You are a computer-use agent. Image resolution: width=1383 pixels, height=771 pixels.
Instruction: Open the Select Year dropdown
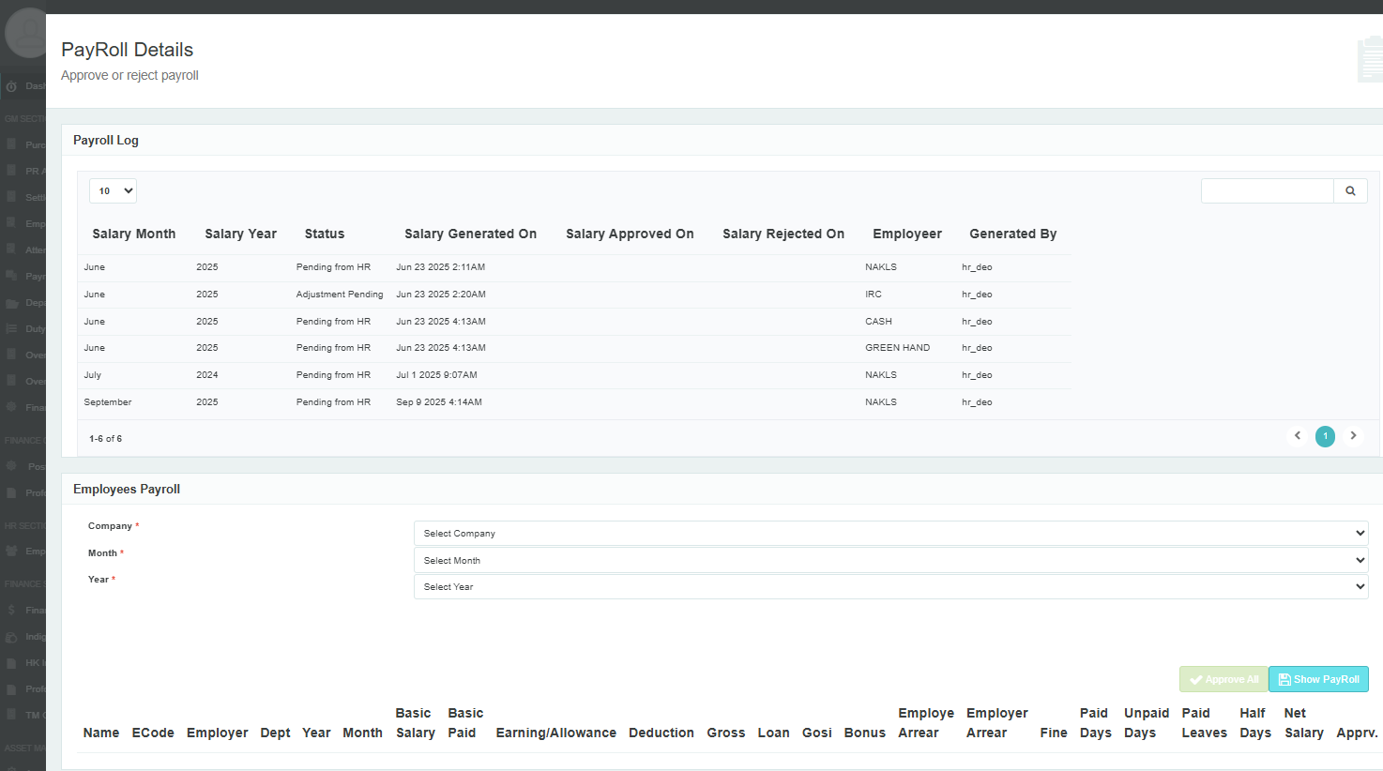(x=890, y=587)
